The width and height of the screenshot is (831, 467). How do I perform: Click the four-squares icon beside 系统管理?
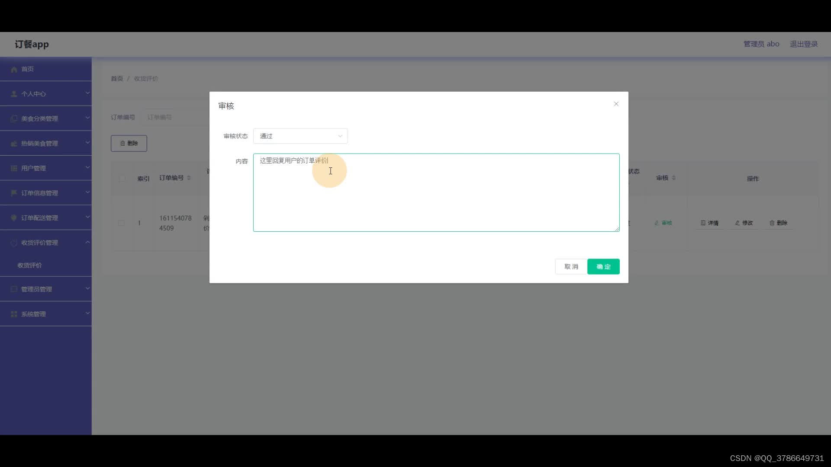coord(14,314)
